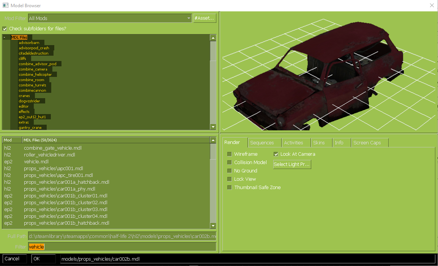Select the combine_helicopter folder
This screenshot has width=438, height=266.
35,75
